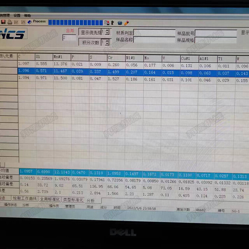Image resolution: width=249 pixels, height=249 pixels.
Task: Click the 积分次数 button
Action: point(90,42)
